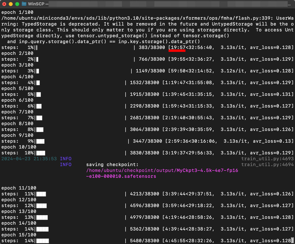Select the line 'epoch 3/100'
Image resolution: width=295 pixels, height=244 pixels.
(17, 65)
